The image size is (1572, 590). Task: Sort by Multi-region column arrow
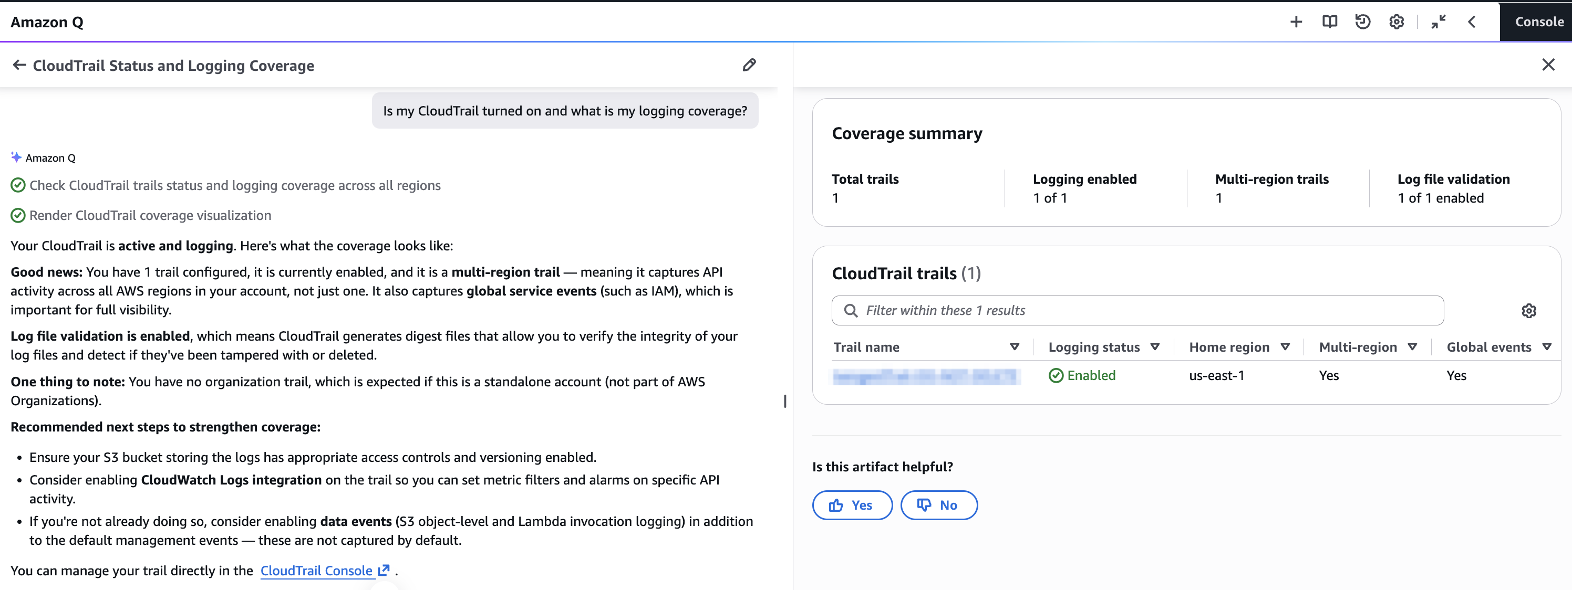point(1412,347)
